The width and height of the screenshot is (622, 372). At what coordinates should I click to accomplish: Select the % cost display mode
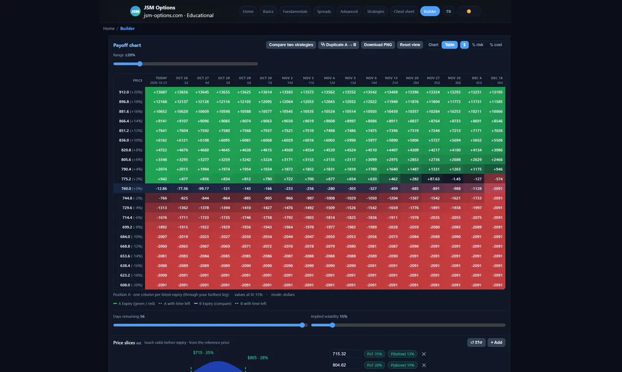coord(496,45)
